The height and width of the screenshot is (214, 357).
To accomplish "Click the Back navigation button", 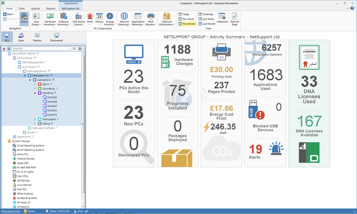I will (x=9, y=14).
